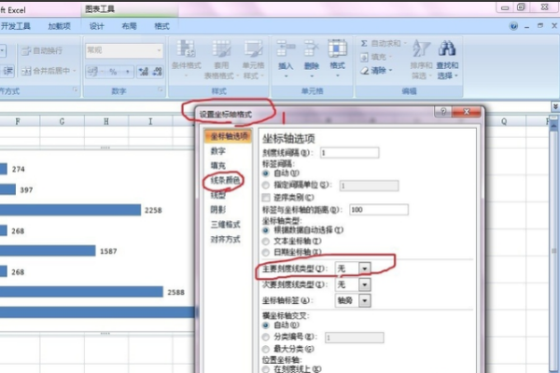Open the 条件格式 conditional formatting icon
The width and height of the screenshot is (560, 373).
pyautogui.click(x=186, y=50)
